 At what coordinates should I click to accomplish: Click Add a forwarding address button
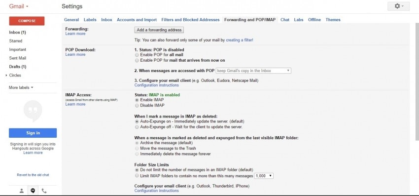click(159, 30)
